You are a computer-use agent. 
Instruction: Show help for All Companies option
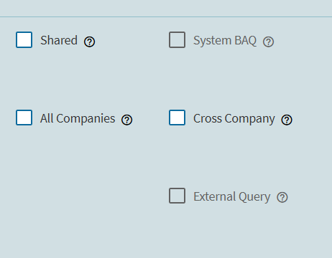126,120
